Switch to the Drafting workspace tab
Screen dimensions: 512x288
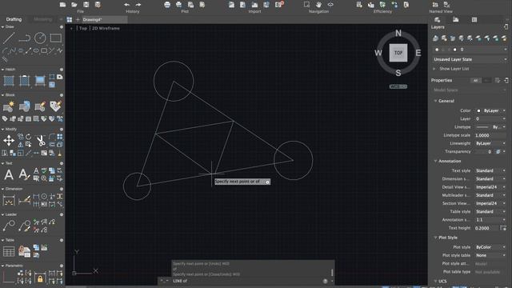(14, 19)
